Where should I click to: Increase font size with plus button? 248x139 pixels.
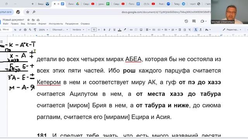coord(99,30)
